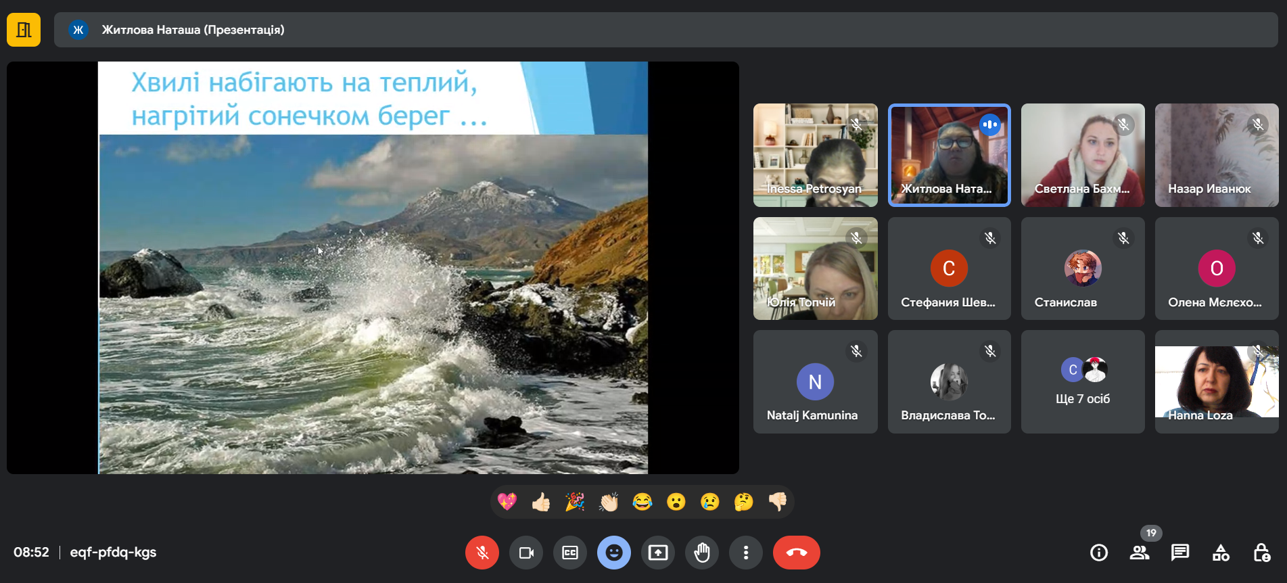Expand the "Ще 7 осіб" participants tile

[x=1083, y=382]
